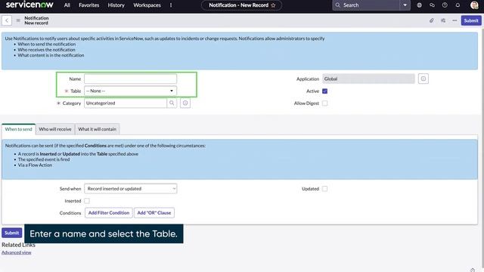Screen dimensions: 484x272
Task: Open the globe scope picker icon
Action: pyautogui.click(x=419, y=5)
